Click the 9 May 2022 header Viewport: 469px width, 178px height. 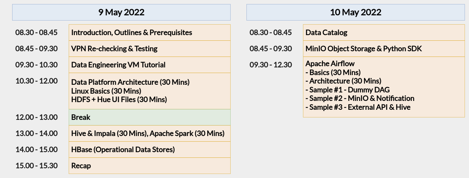coord(121,12)
